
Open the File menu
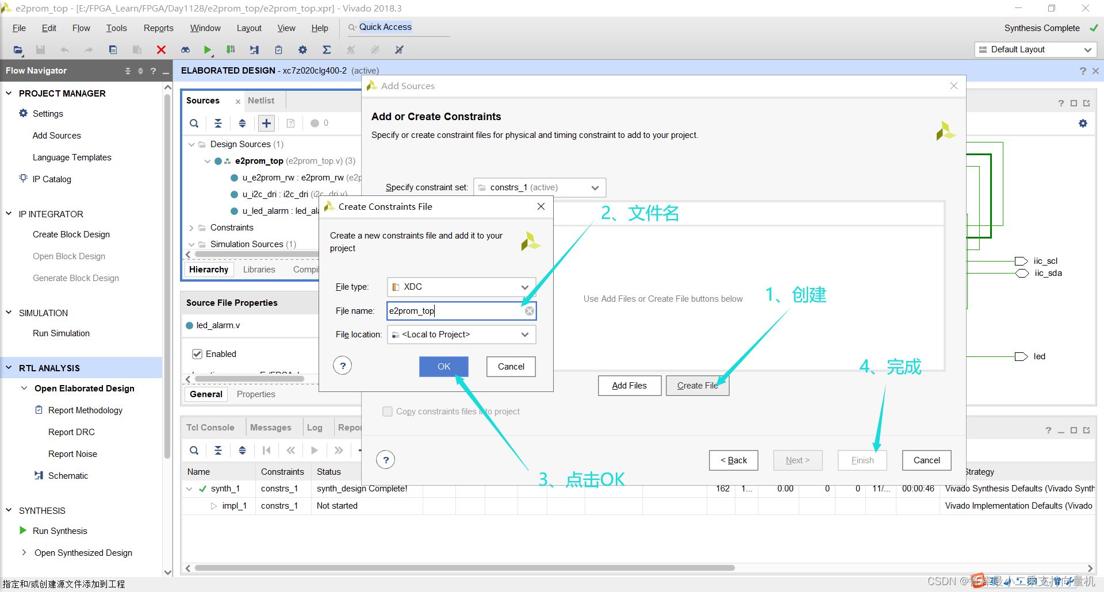(19, 28)
